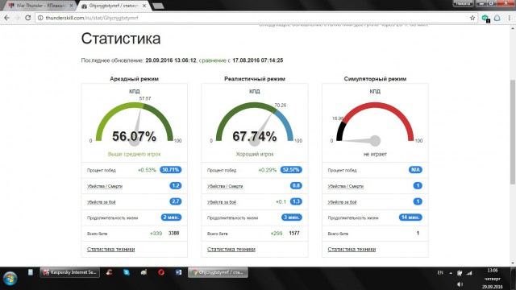Screen dimensions: 516x290
Task: Open 'Статистика техники' under Симуляторный режим
Action: [352, 249]
